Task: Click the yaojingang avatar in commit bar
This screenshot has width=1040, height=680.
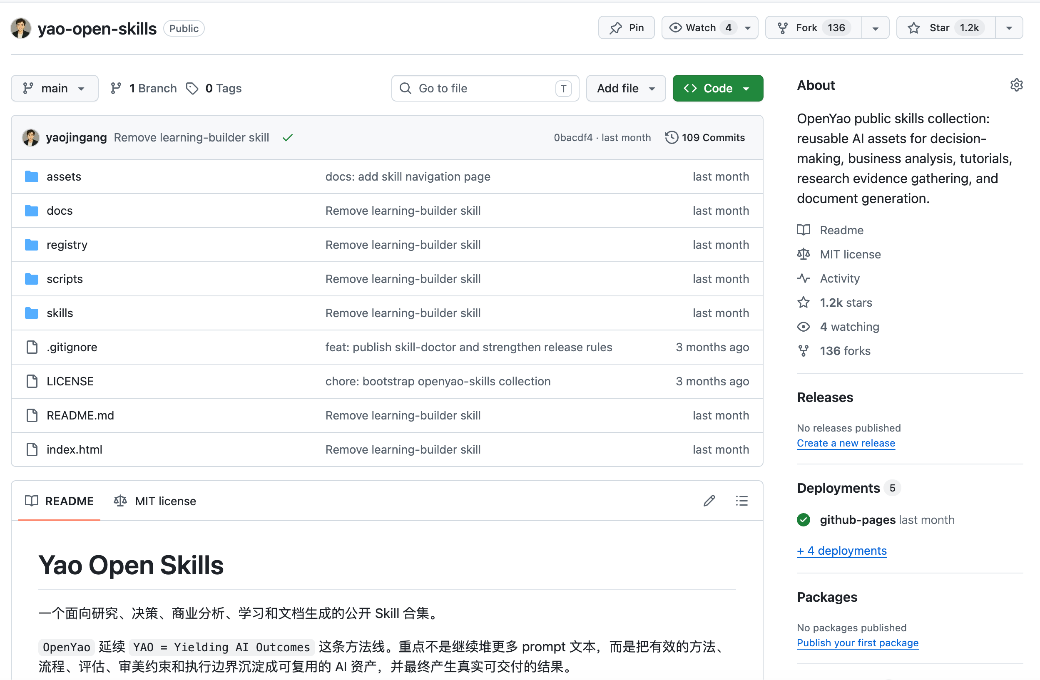Action: [x=30, y=138]
